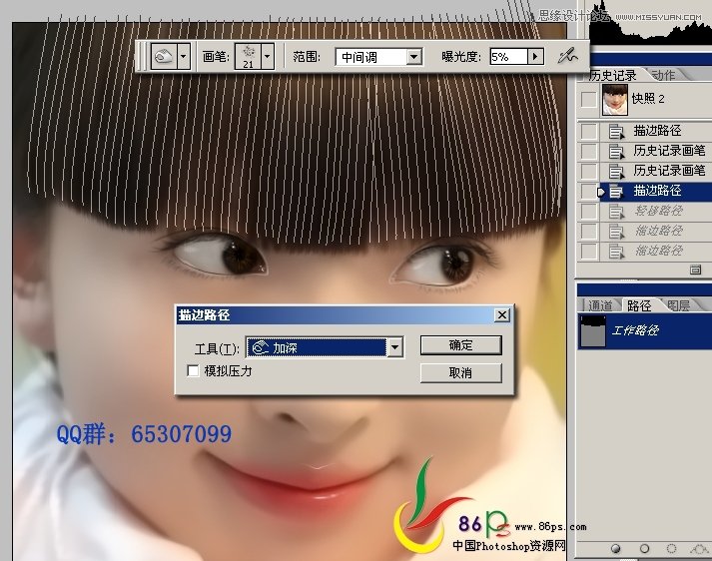The image size is (712, 561).
Task: Open the 工具 dropdown showing 加深
Action: click(x=325, y=347)
